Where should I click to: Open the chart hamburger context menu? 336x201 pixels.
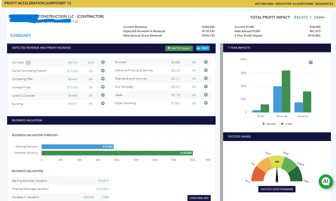point(311,63)
